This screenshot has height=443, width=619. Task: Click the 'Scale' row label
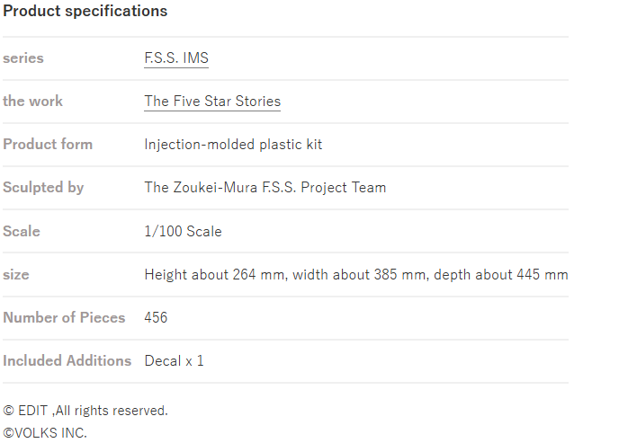[22, 231]
